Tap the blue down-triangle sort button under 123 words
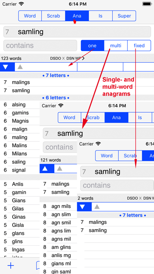 pyautogui.click(x=7, y=67)
